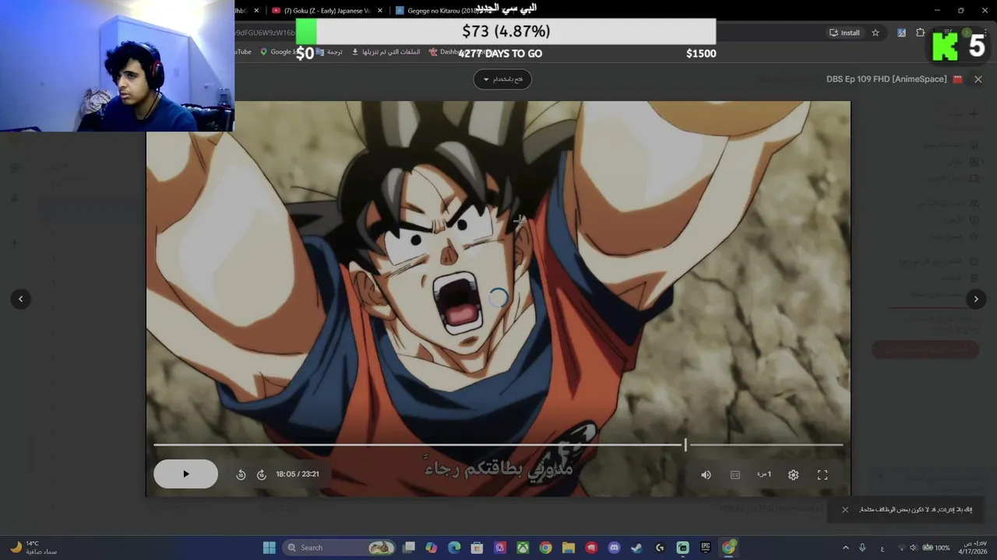Launch Microsoft Edge from taskbar
This screenshot has width=997, height=560.
[x=454, y=548]
